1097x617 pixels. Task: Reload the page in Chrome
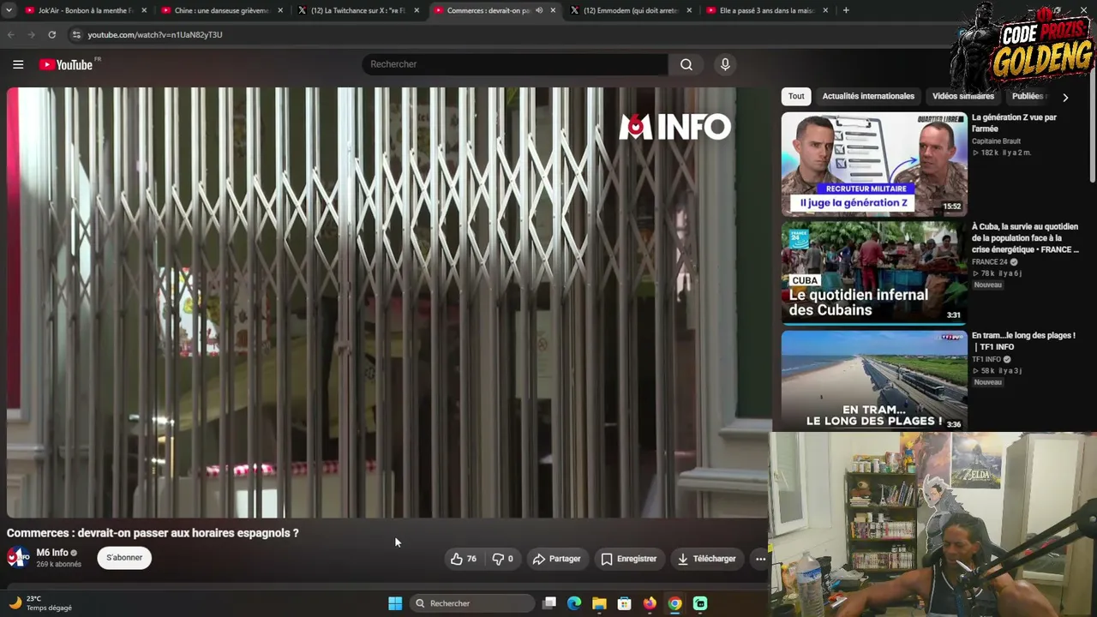pos(52,34)
